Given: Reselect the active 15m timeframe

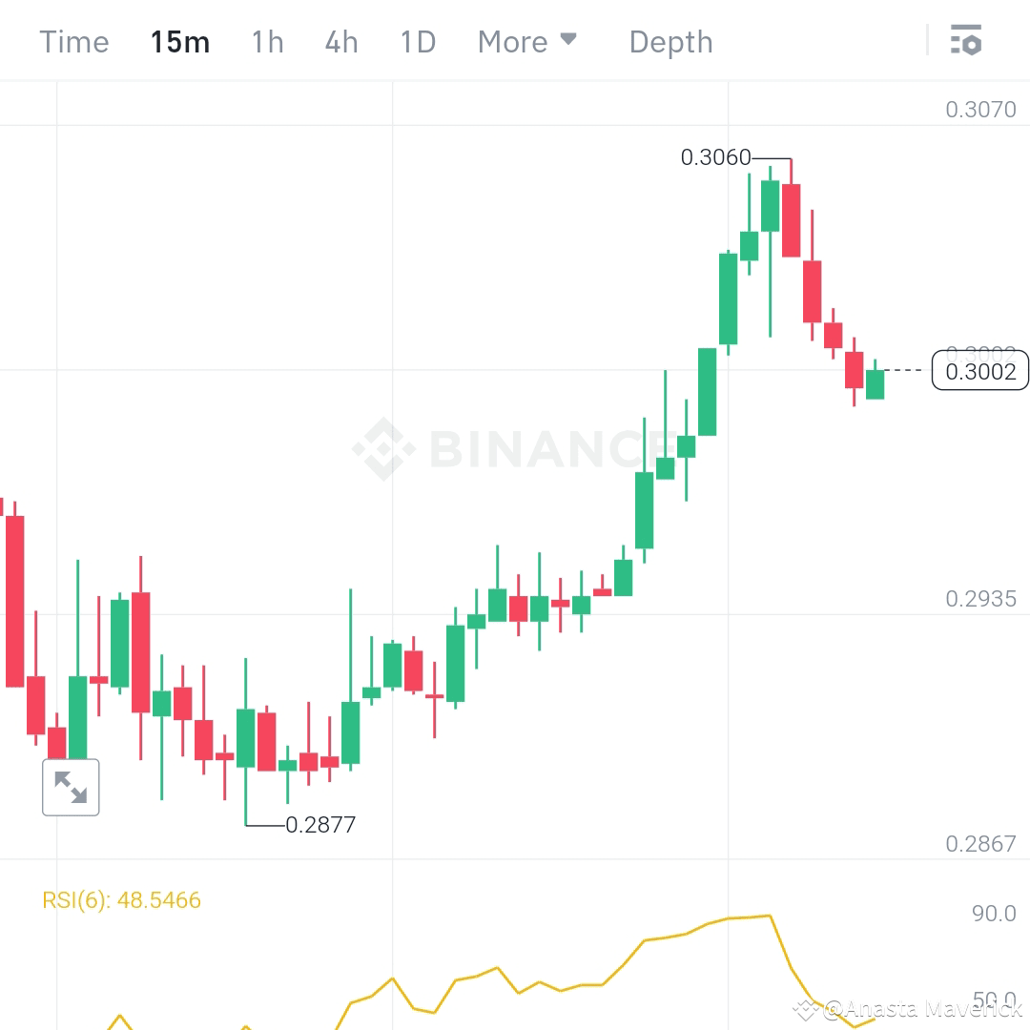Looking at the screenshot, I should [180, 41].
